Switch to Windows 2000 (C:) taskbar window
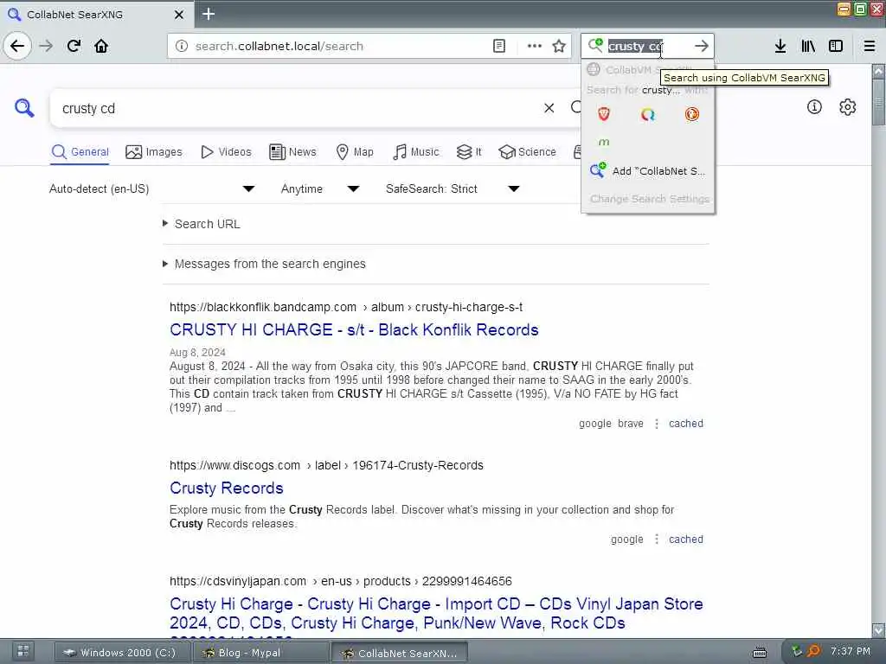Image resolution: width=886 pixels, height=664 pixels. coord(121,653)
